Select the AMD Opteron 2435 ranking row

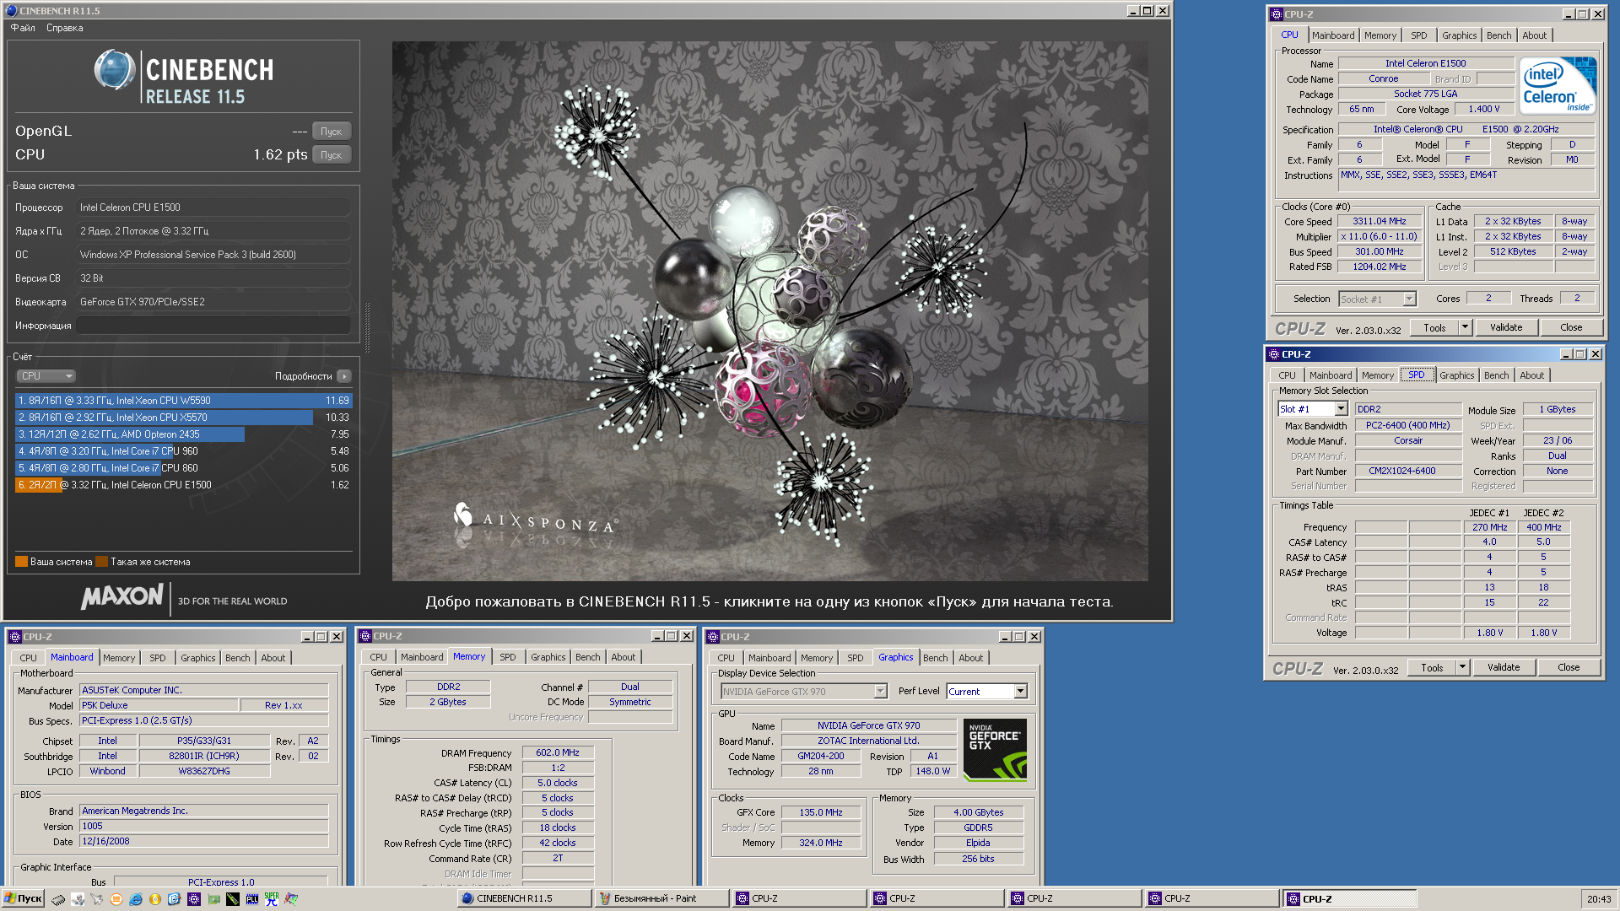coord(183,434)
